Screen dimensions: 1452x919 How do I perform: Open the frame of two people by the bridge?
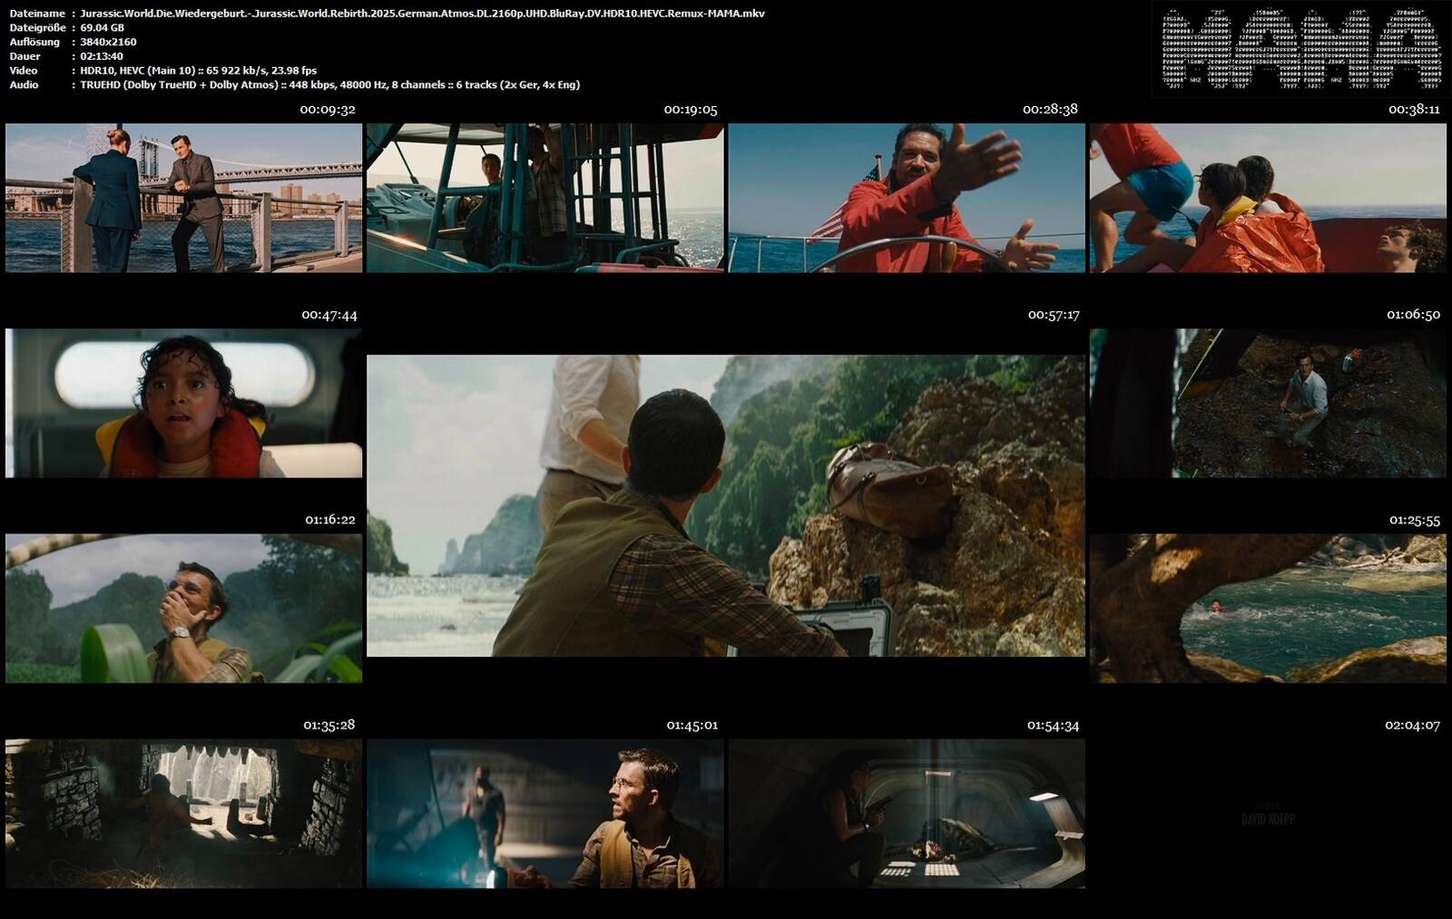pyautogui.click(x=183, y=198)
